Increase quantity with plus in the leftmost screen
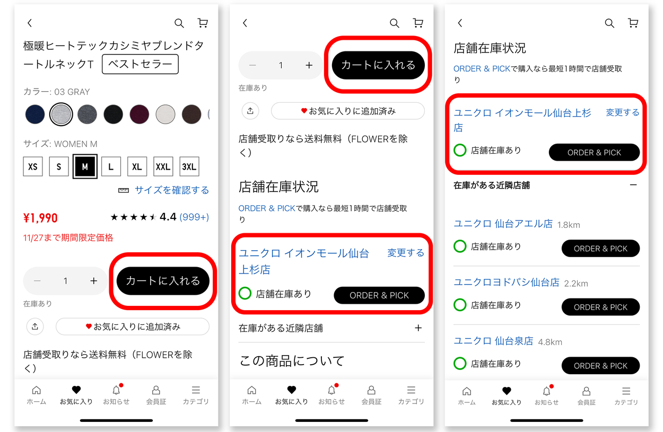 point(94,281)
